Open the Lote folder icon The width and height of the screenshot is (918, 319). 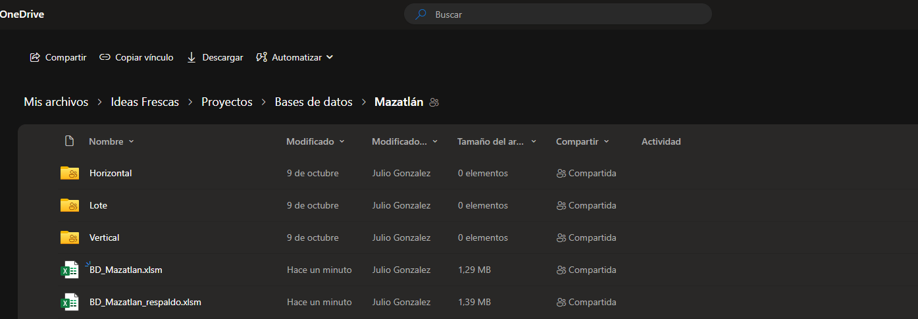69,205
